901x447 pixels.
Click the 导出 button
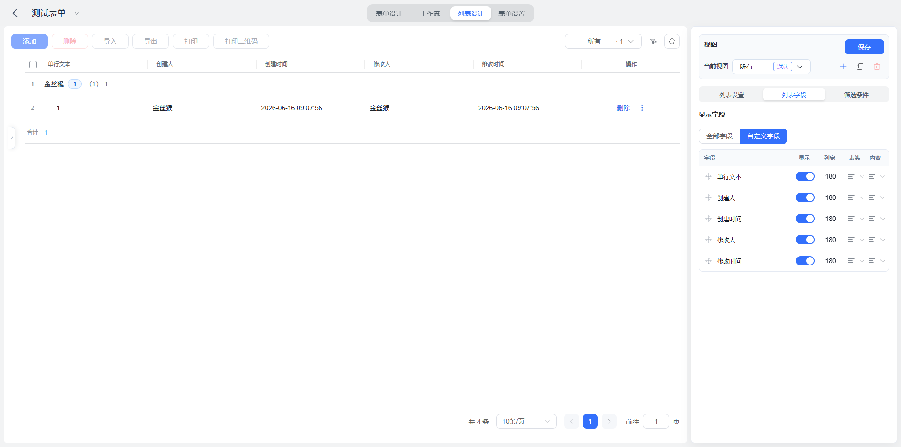(151, 41)
